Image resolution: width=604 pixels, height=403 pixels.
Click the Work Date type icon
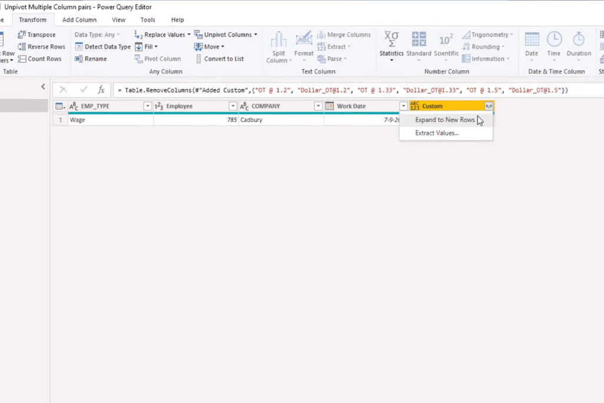[329, 106]
